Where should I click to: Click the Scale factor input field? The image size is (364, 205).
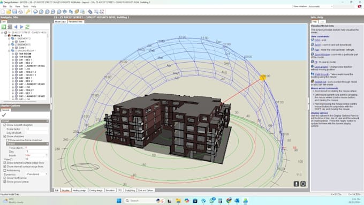point(36,129)
